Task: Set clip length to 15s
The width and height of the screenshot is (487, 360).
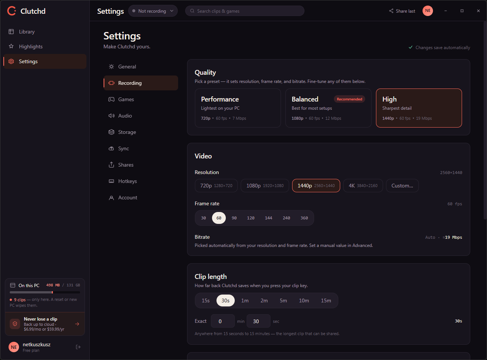Action: (206, 300)
